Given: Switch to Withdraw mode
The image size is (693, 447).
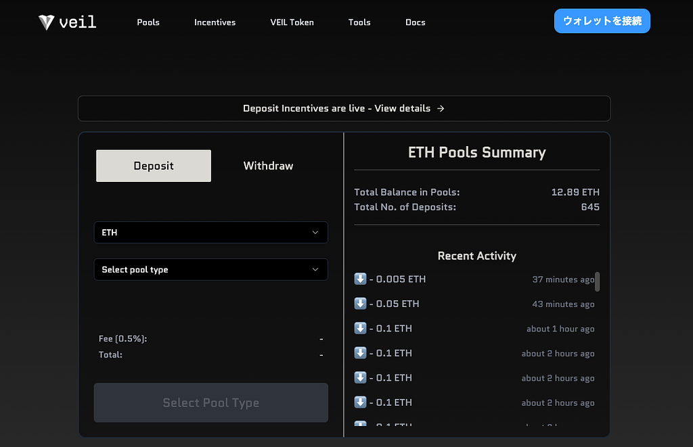Looking at the screenshot, I should click(x=268, y=166).
